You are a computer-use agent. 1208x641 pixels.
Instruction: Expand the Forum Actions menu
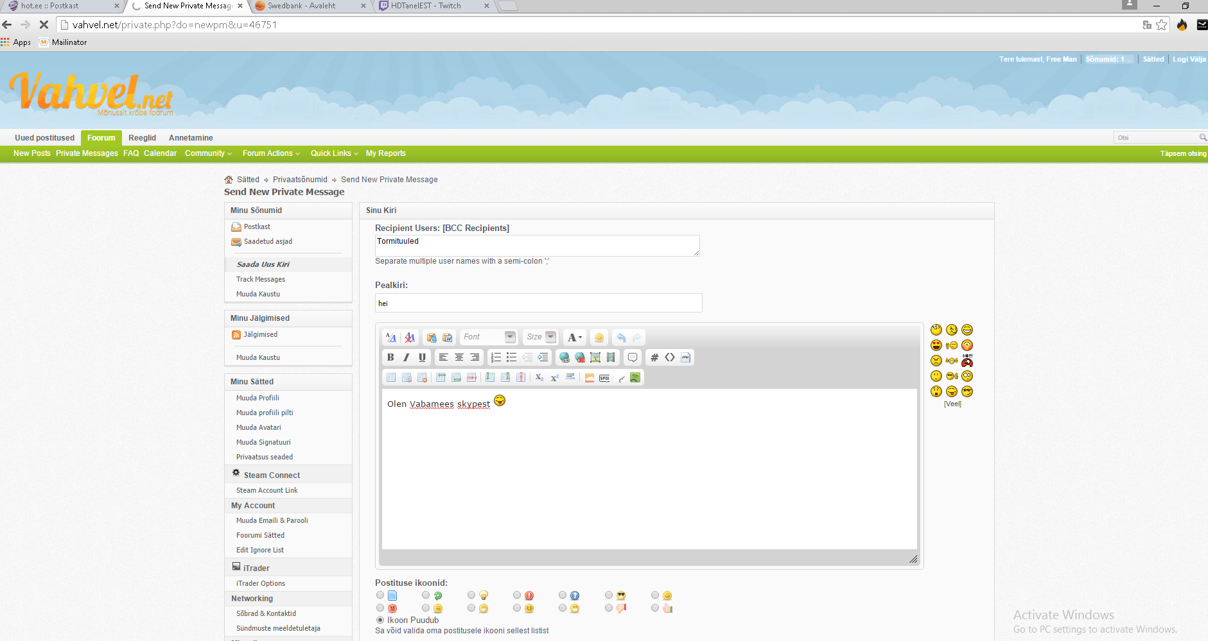coord(271,153)
